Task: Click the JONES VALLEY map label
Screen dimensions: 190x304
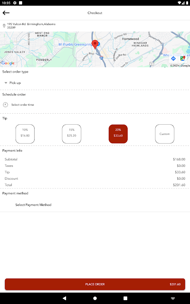Action: (14, 52)
